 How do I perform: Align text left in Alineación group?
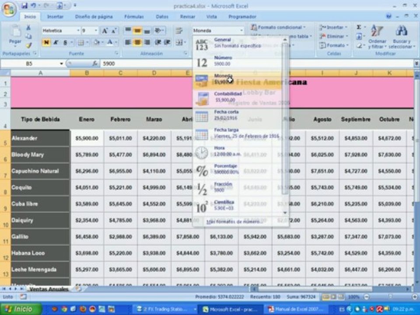[x=128, y=42]
